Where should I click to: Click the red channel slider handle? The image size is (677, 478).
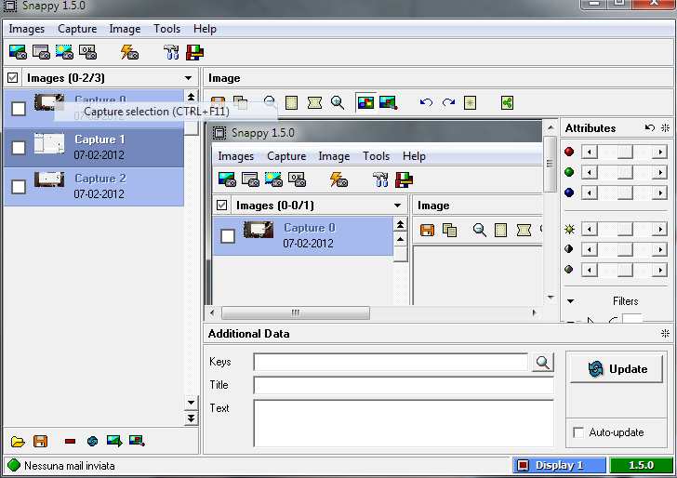pos(625,152)
